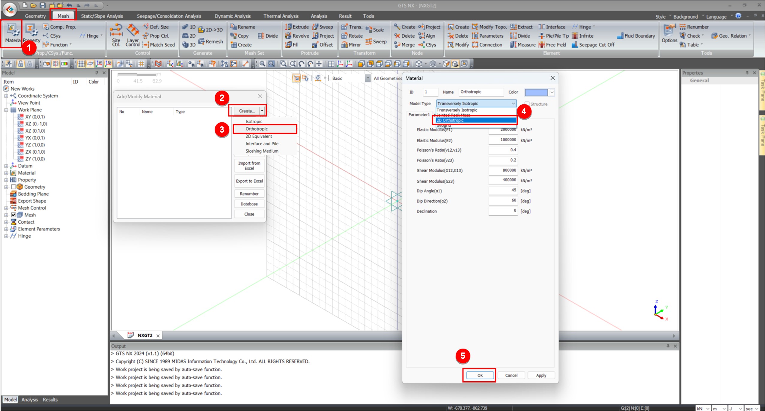
Task: Open the Create dropdown arrow
Action: 262,111
